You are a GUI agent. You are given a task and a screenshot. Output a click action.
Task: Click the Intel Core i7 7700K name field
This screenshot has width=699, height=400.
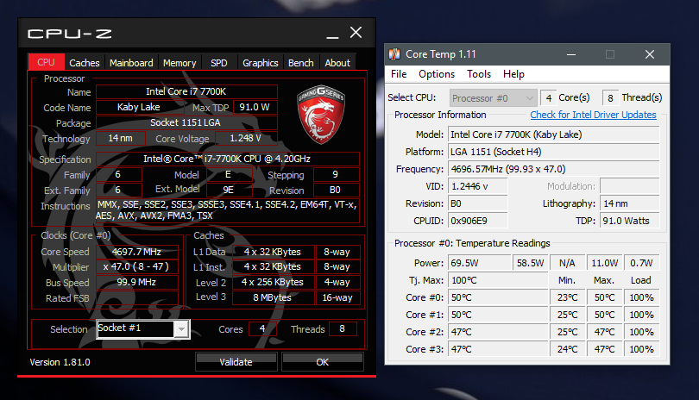tap(186, 91)
